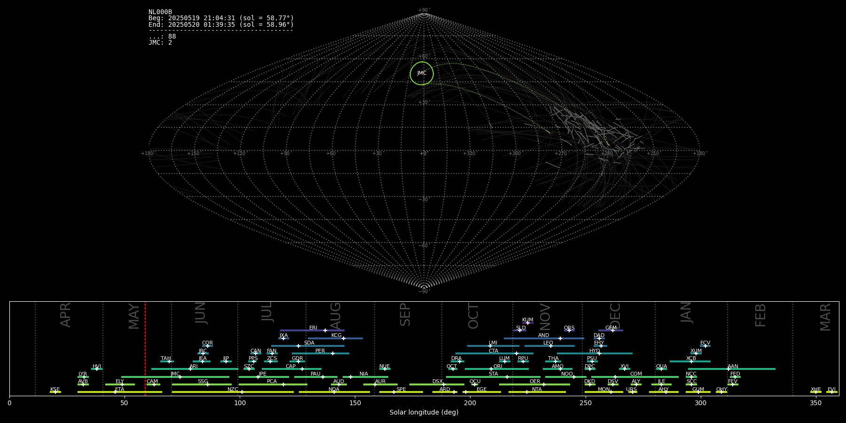The height and width of the screenshot is (423, 846).
Task: Click the GUM shower label
Action: tap(698, 390)
